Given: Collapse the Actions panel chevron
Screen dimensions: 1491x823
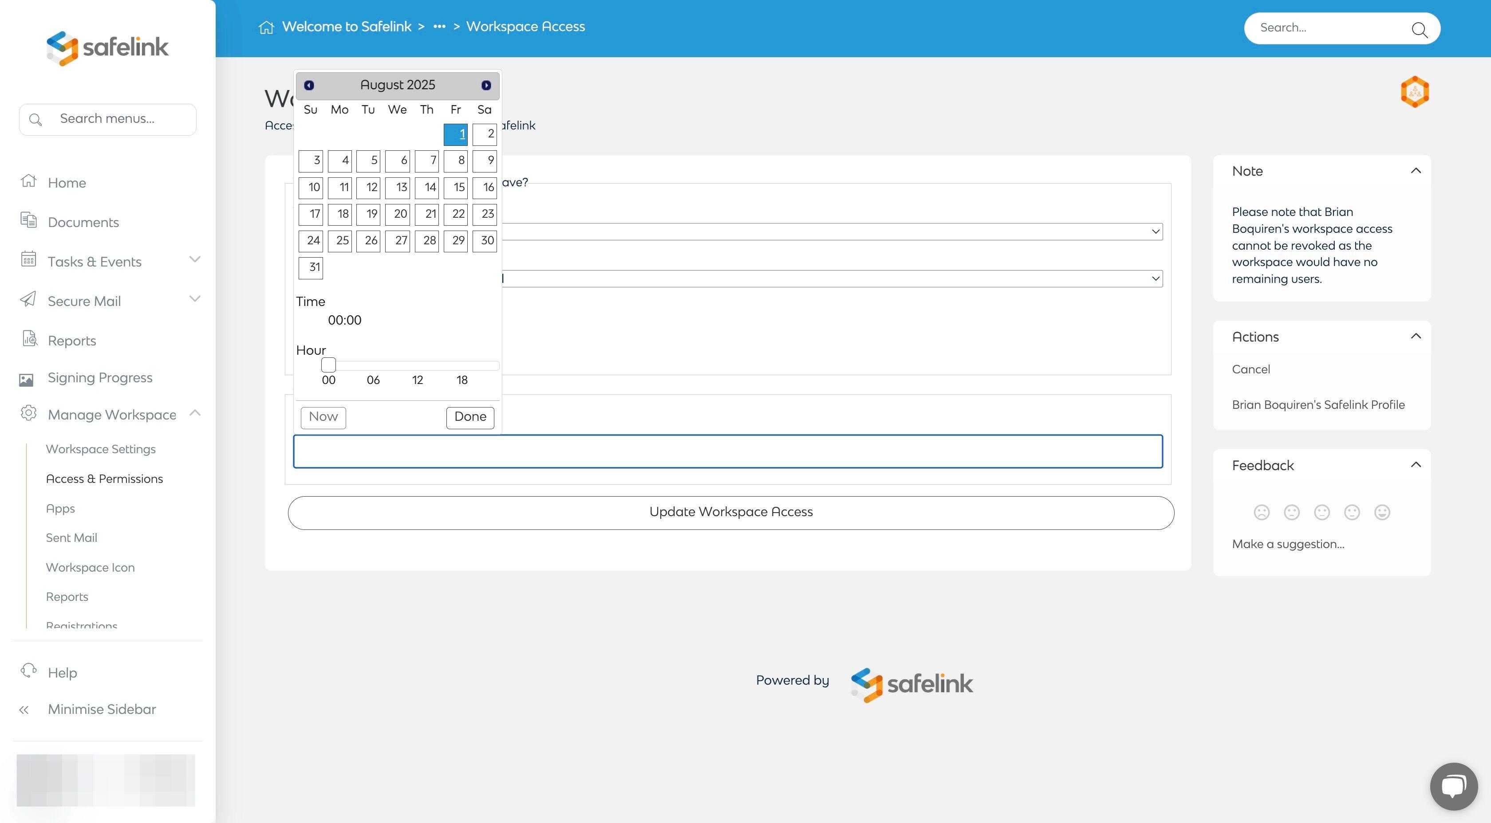Looking at the screenshot, I should pyautogui.click(x=1416, y=336).
